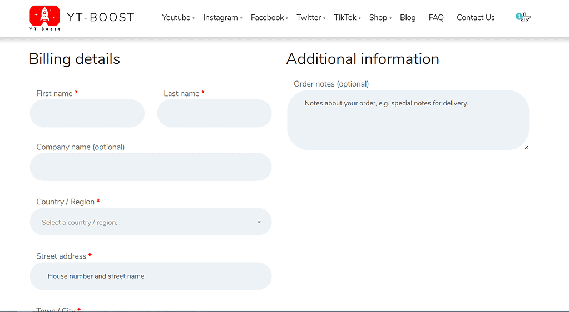Viewport: 569px width, 312px height.
Task: Click the YT Boost rocket logo
Action: [x=44, y=18]
